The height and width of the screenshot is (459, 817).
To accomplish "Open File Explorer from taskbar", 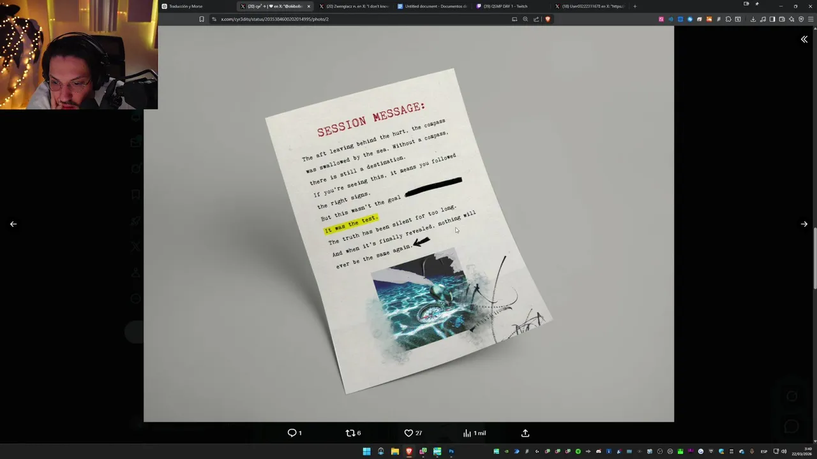I will point(395,451).
